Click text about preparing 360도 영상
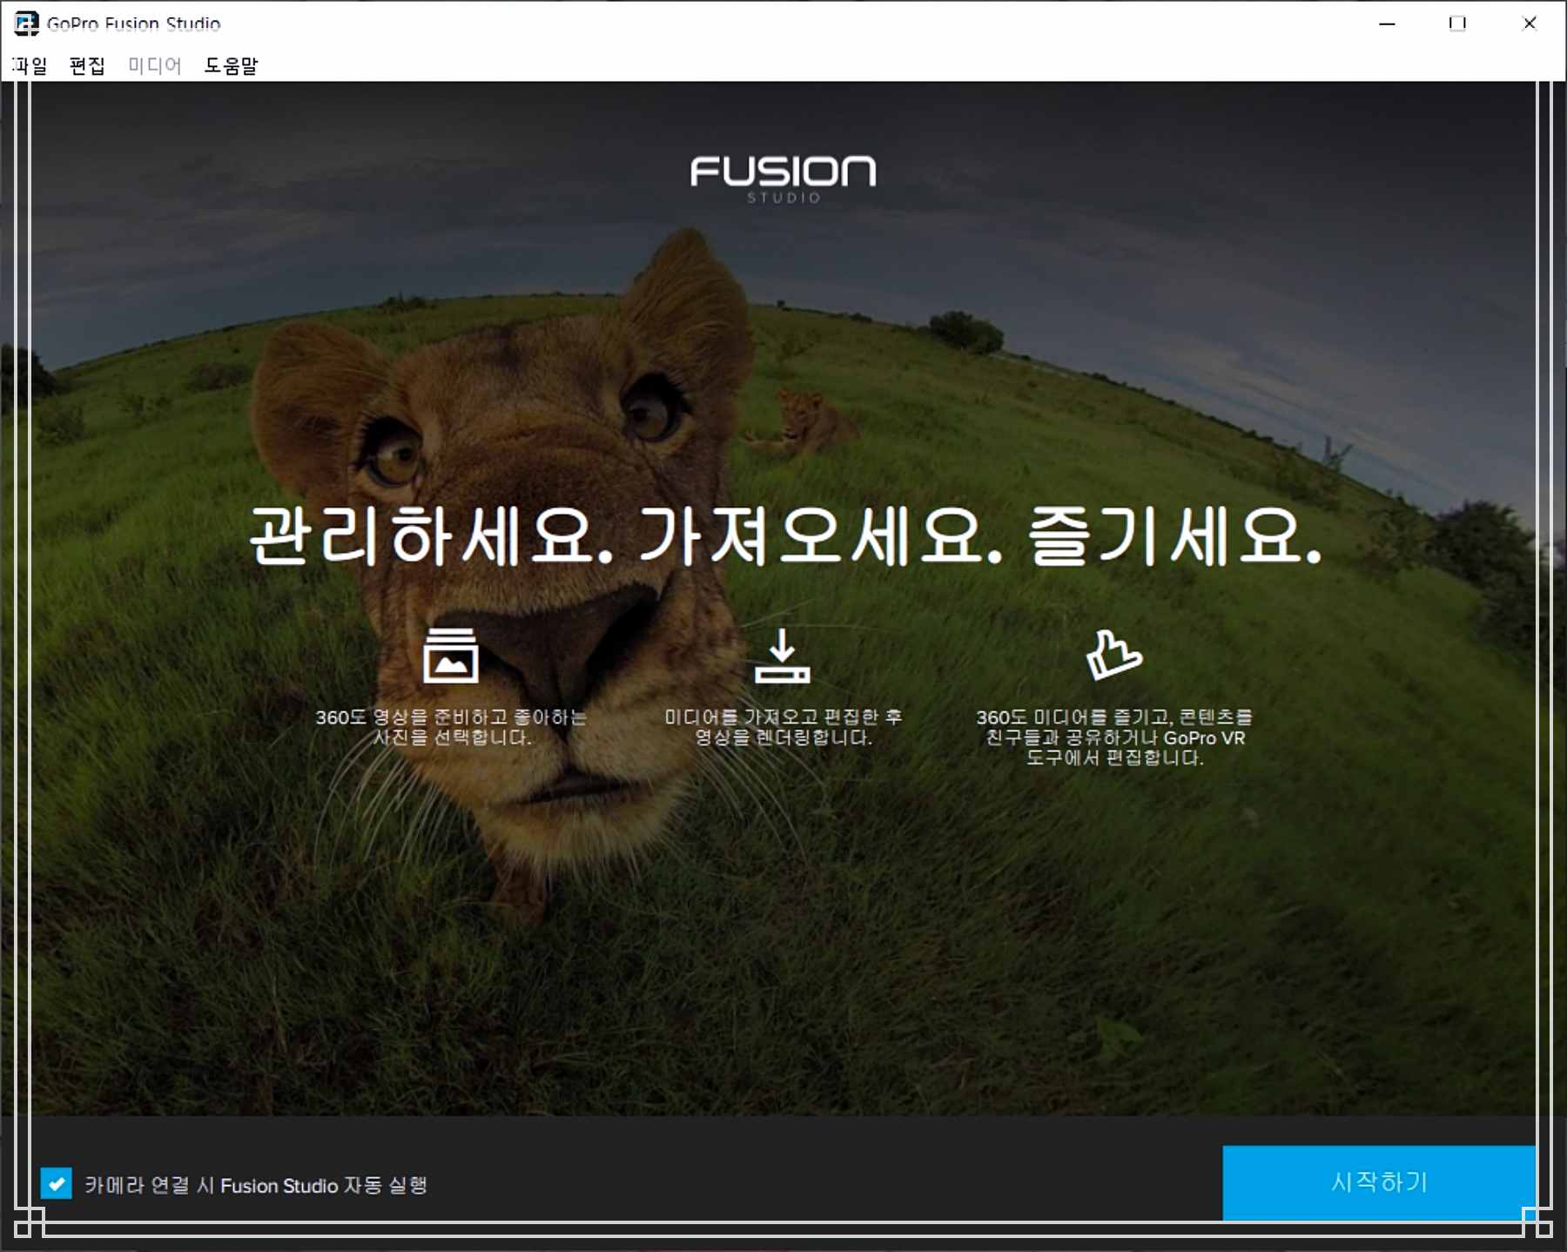The width and height of the screenshot is (1567, 1252). pyautogui.click(x=451, y=727)
